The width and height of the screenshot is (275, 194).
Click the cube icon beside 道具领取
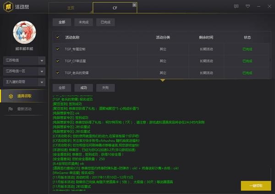coord(11,96)
